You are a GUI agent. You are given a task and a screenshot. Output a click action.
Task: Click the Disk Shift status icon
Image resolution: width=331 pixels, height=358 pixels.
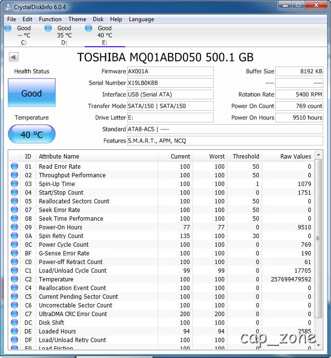point(14,322)
